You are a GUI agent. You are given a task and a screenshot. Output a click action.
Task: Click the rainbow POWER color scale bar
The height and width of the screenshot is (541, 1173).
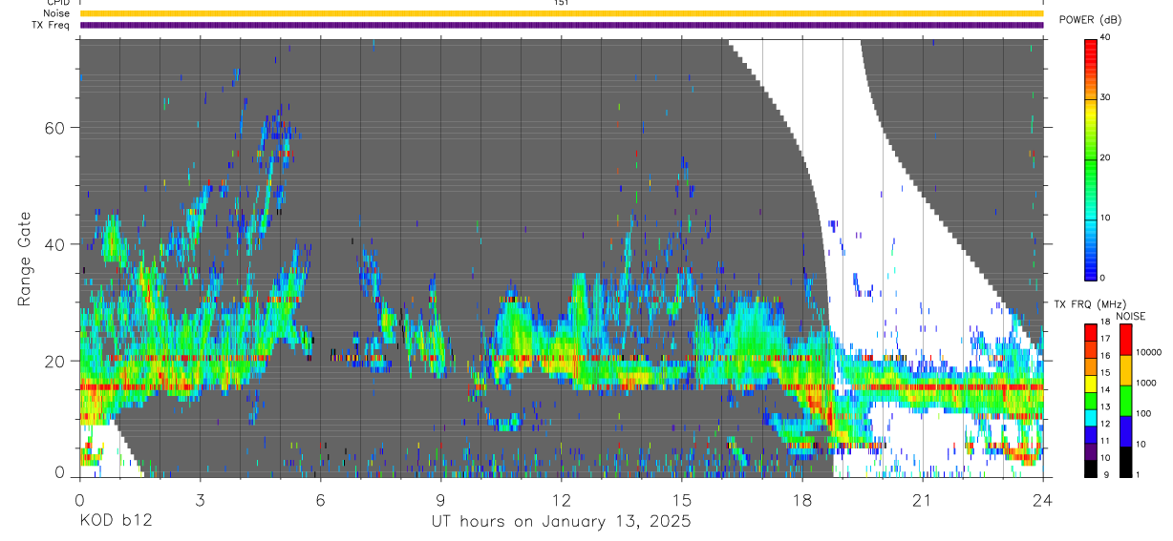point(1091,158)
